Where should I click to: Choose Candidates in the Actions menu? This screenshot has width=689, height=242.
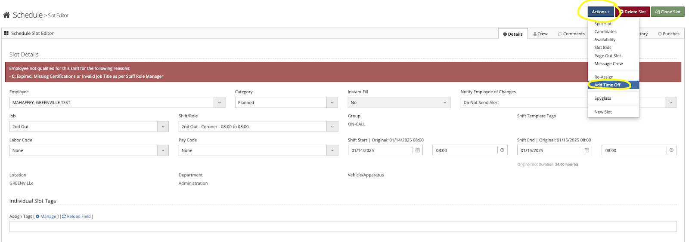[605, 32]
